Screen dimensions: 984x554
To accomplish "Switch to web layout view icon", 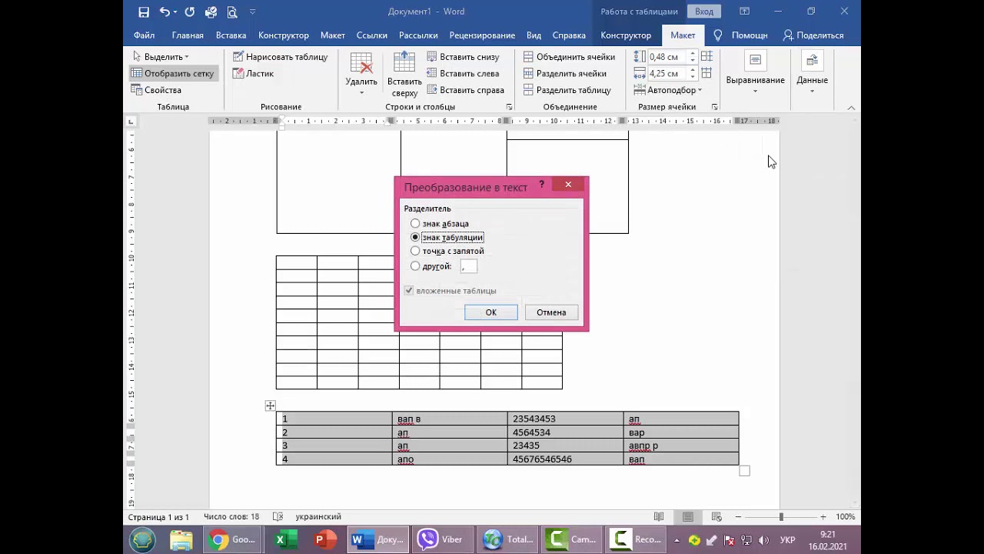I will pyautogui.click(x=716, y=517).
